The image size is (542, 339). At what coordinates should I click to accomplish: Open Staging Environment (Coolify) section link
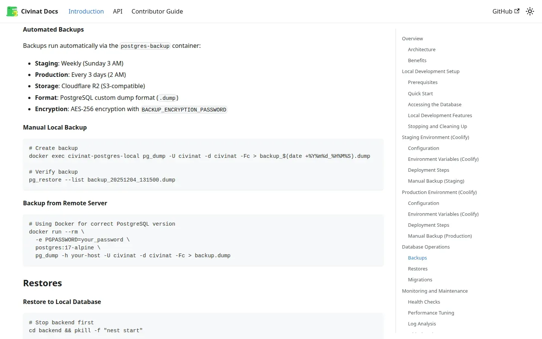[435, 137]
